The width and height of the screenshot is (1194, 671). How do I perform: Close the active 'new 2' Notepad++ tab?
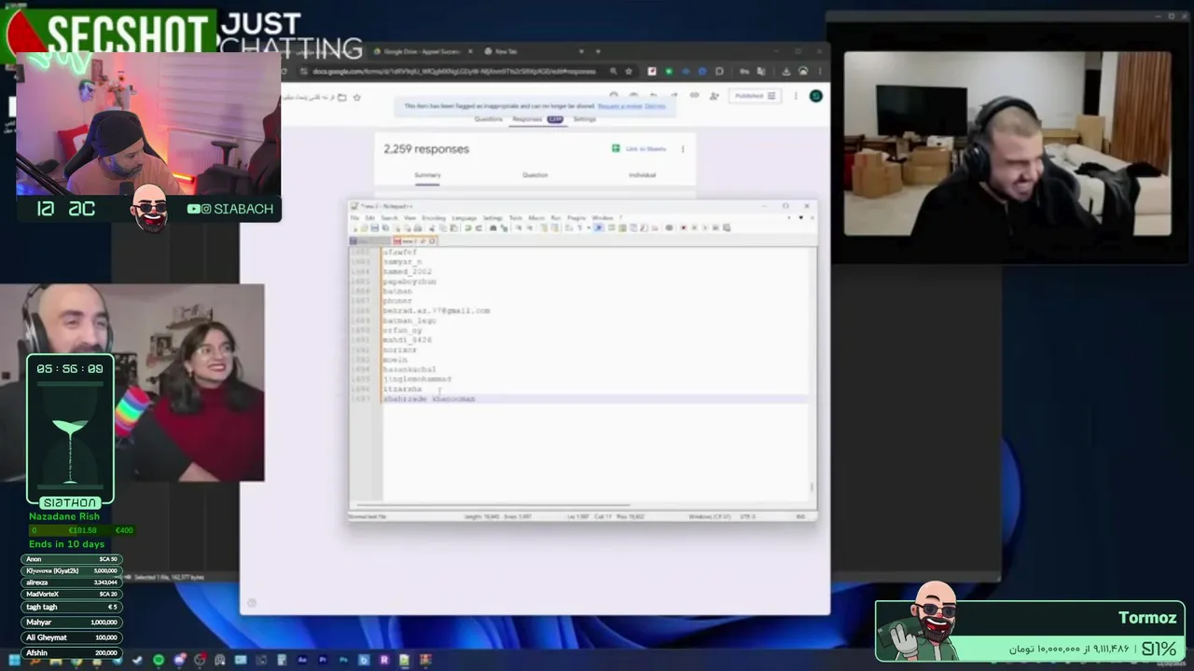tap(432, 240)
